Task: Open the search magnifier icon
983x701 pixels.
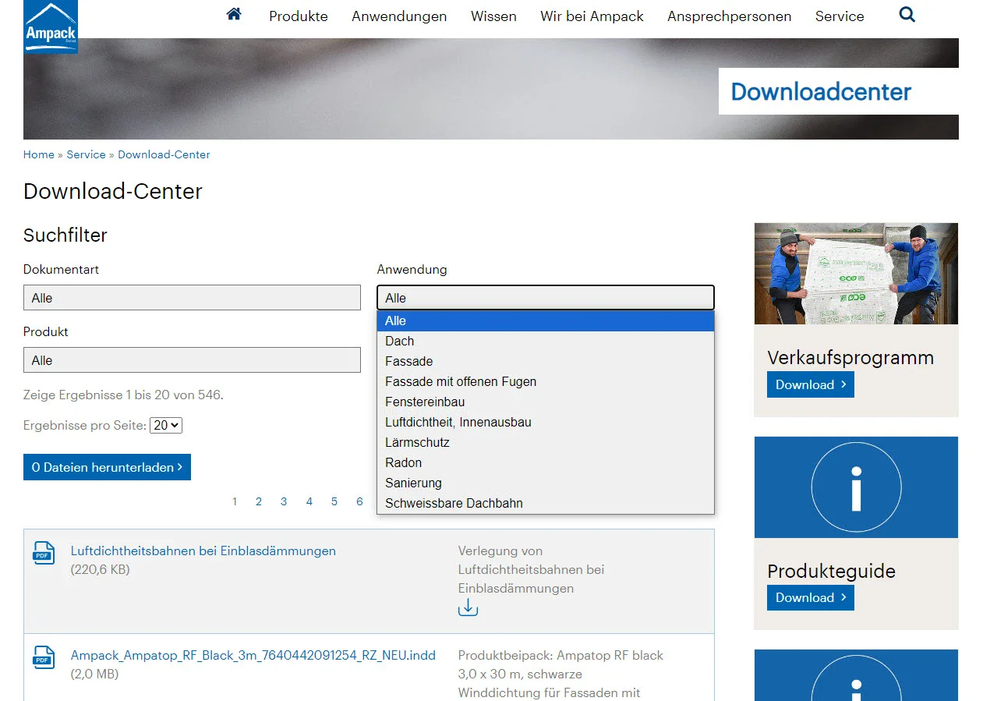Action: pyautogui.click(x=907, y=14)
